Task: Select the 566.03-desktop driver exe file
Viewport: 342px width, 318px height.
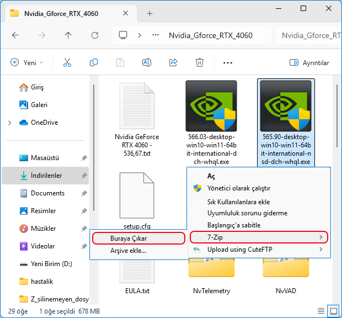Action: [x=211, y=123]
